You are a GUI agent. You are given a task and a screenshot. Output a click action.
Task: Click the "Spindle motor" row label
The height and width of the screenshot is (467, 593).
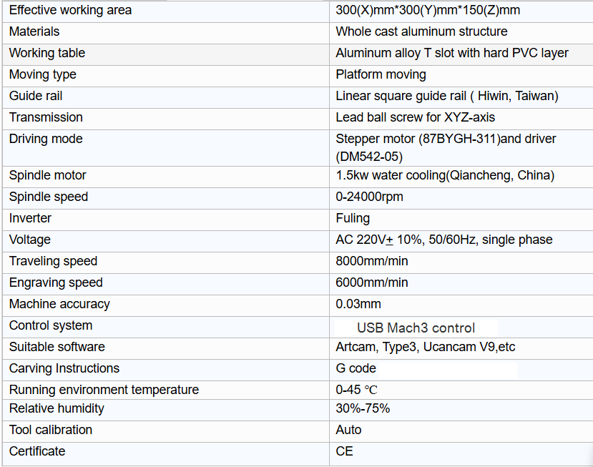(x=47, y=175)
